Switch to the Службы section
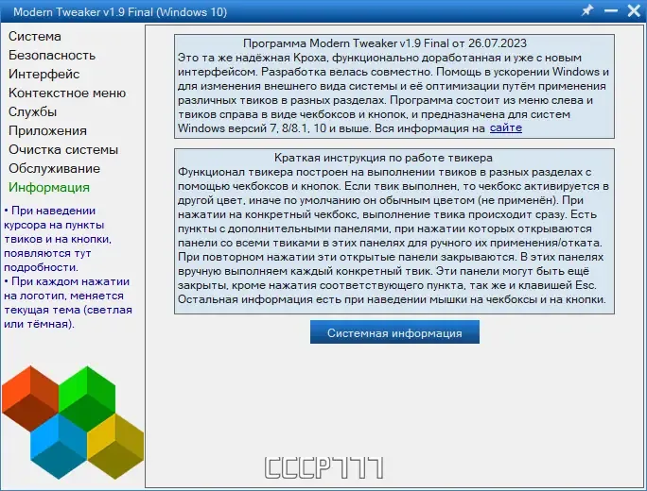 coord(32,112)
